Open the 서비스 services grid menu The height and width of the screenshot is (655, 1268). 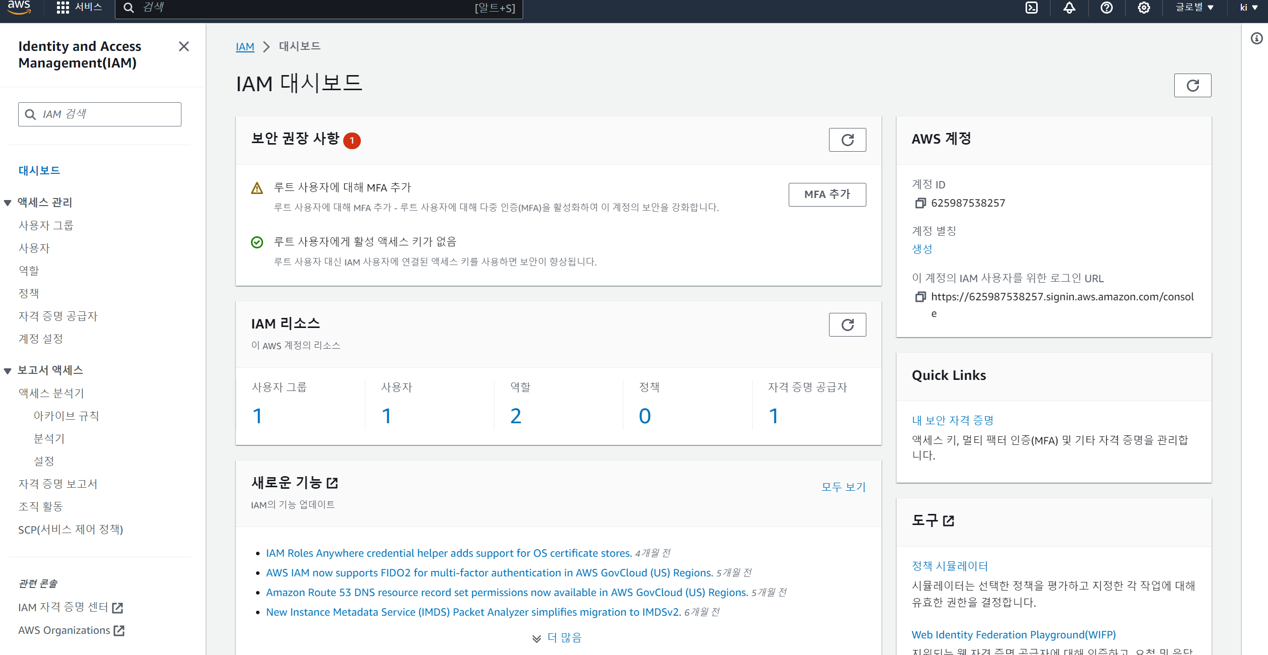coord(80,7)
